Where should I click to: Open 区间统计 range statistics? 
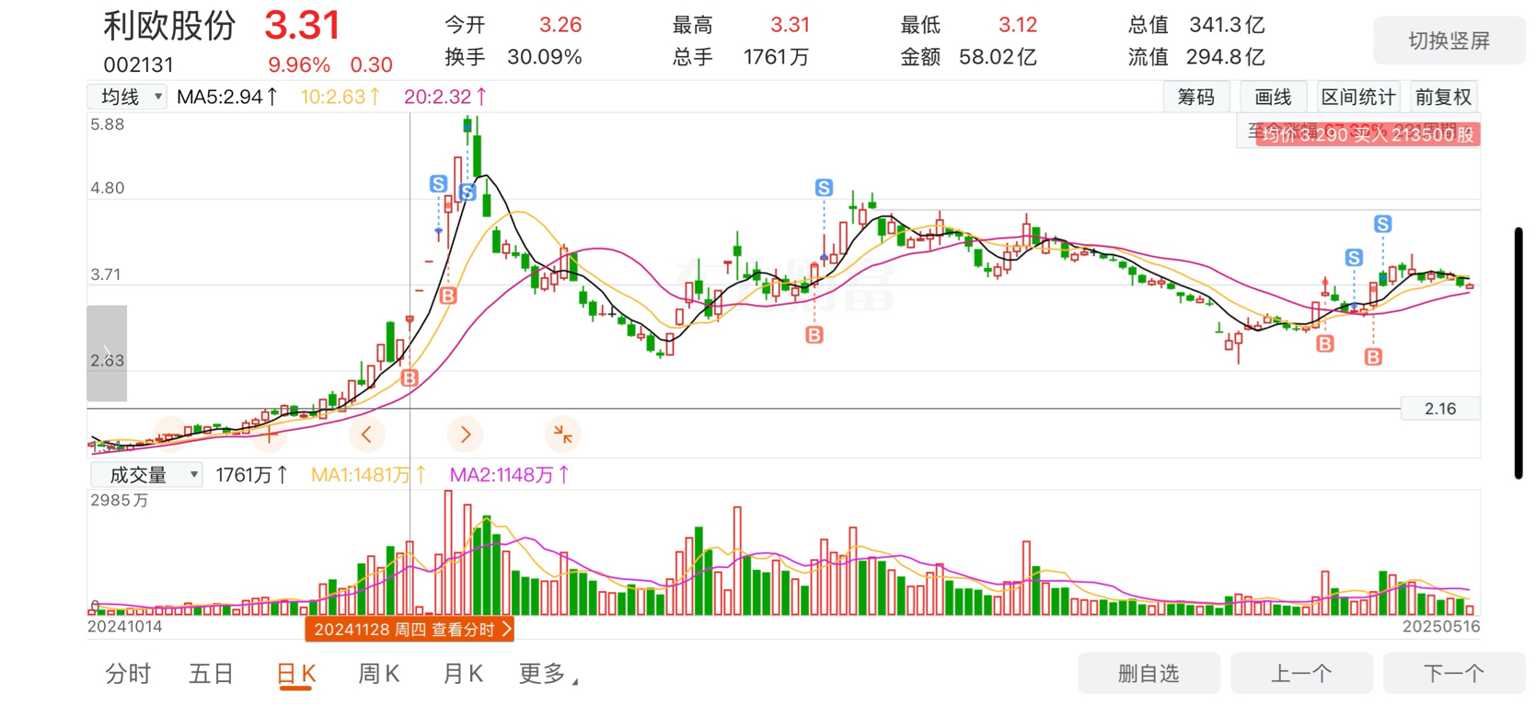tap(1358, 97)
